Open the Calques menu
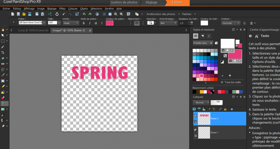Viewport: 280px width, 149px height. tap(73, 8)
